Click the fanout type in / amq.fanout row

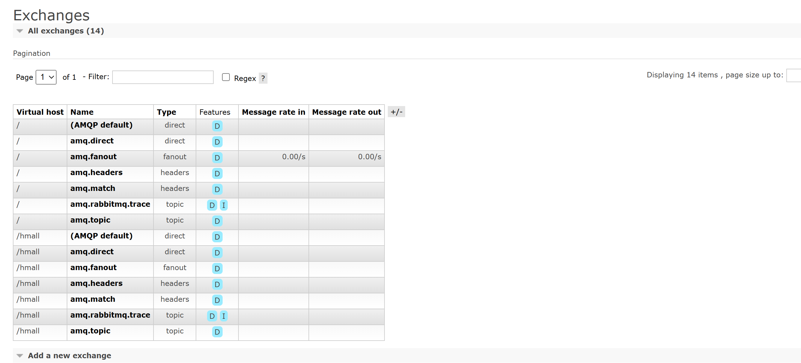[x=174, y=157]
